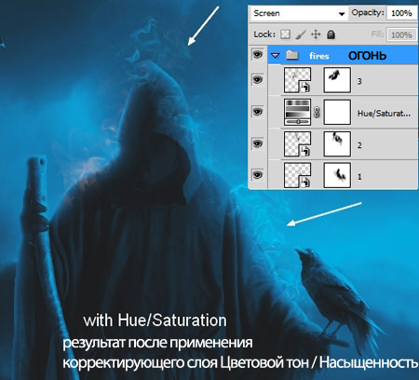Select layer 3 mask thumbnail
This screenshot has height=380, width=419.
tap(337, 80)
